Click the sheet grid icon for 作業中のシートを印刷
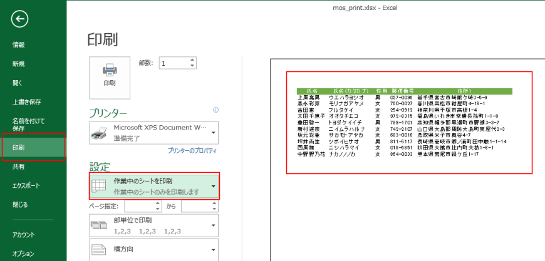The width and height of the screenshot is (545, 261). coord(99,186)
